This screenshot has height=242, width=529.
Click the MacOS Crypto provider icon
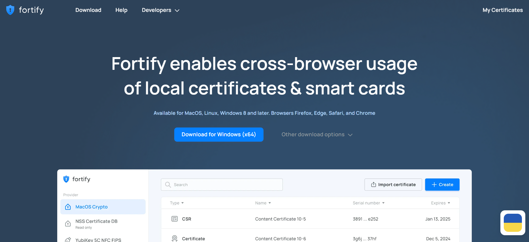tap(68, 207)
